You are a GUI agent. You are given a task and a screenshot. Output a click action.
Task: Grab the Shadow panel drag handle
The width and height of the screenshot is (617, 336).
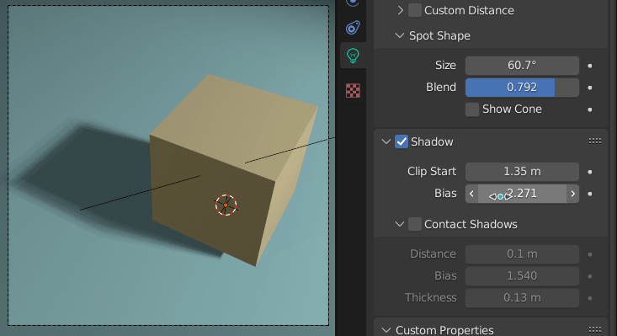pyautogui.click(x=595, y=141)
